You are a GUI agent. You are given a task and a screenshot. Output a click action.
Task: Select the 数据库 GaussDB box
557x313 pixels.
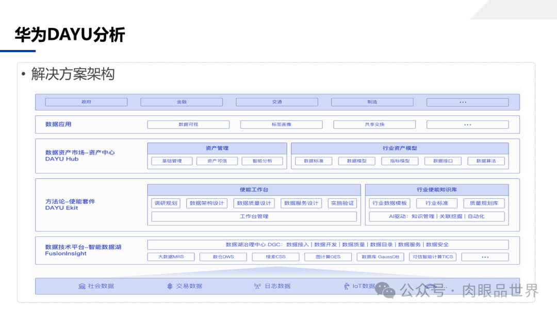click(x=380, y=257)
